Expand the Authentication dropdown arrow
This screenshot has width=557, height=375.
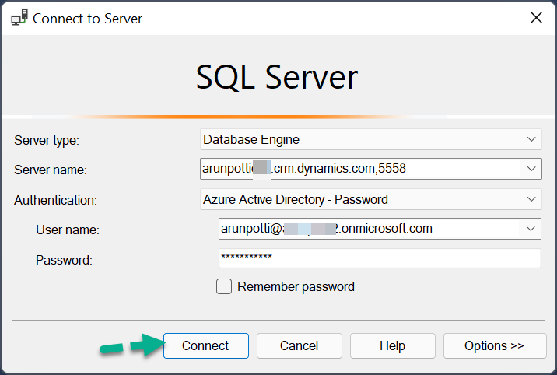coord(531,199)
